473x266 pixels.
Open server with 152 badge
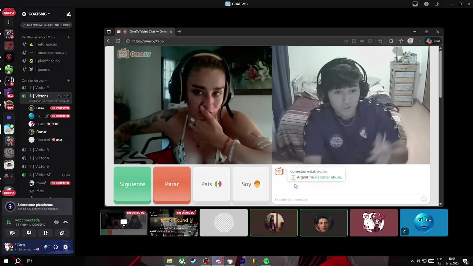click(x=9, y=92)
